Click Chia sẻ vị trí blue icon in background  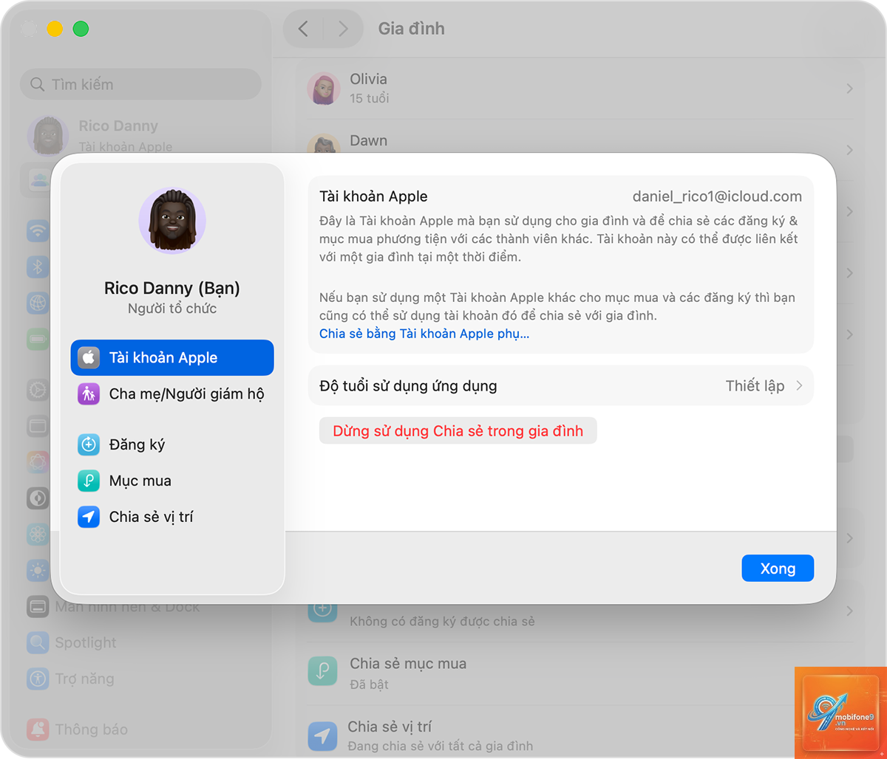coord(322,736)
